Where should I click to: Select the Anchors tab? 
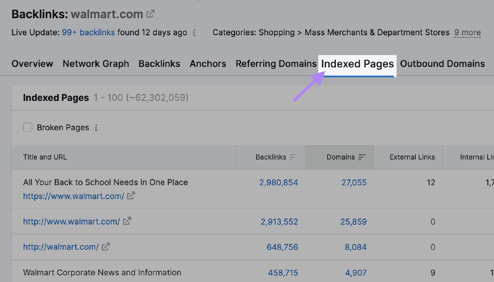[208, 64]
